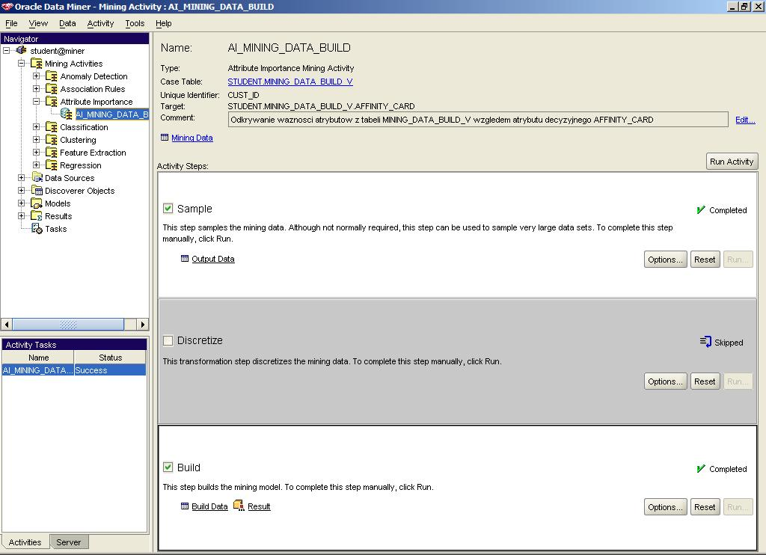
Task: Click the Result model icon in Build step
Action: click(239, 506)
